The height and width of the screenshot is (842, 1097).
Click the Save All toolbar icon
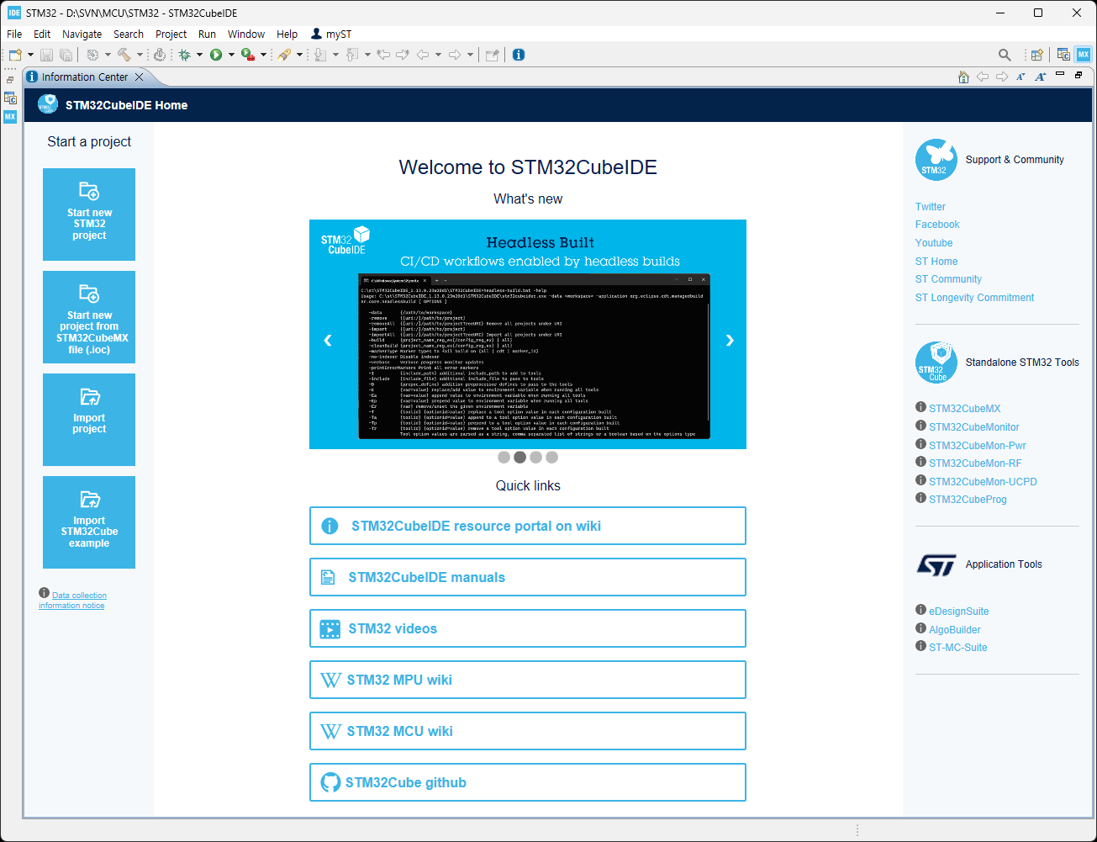(66, 55)
